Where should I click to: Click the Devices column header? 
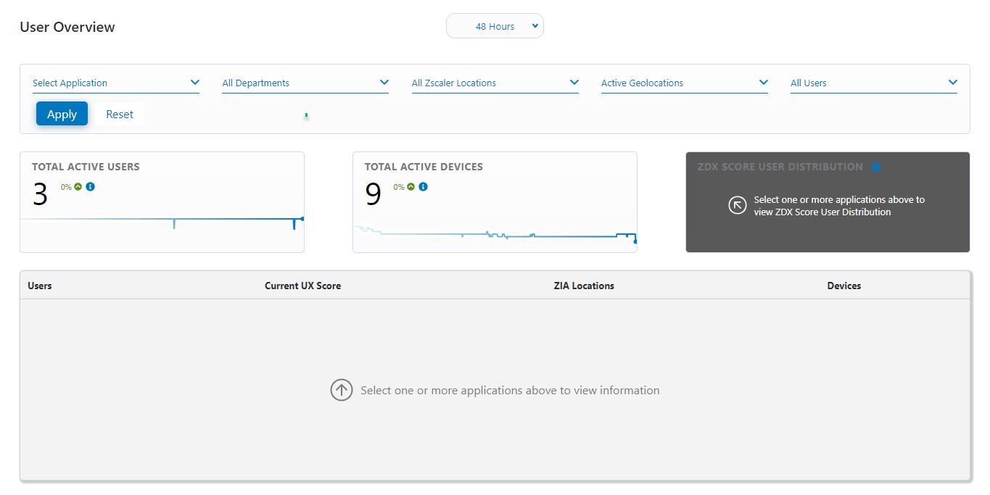tap(843, 286)
